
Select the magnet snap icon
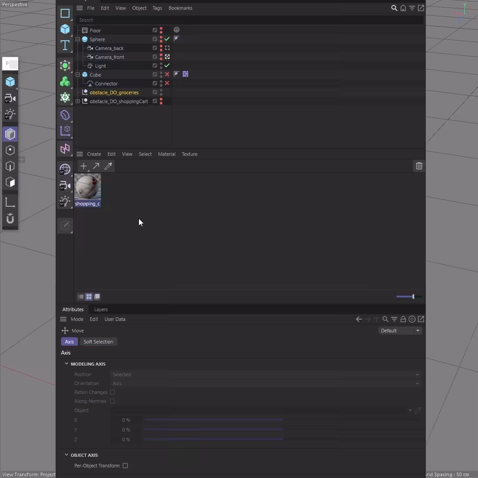(10, 218)
